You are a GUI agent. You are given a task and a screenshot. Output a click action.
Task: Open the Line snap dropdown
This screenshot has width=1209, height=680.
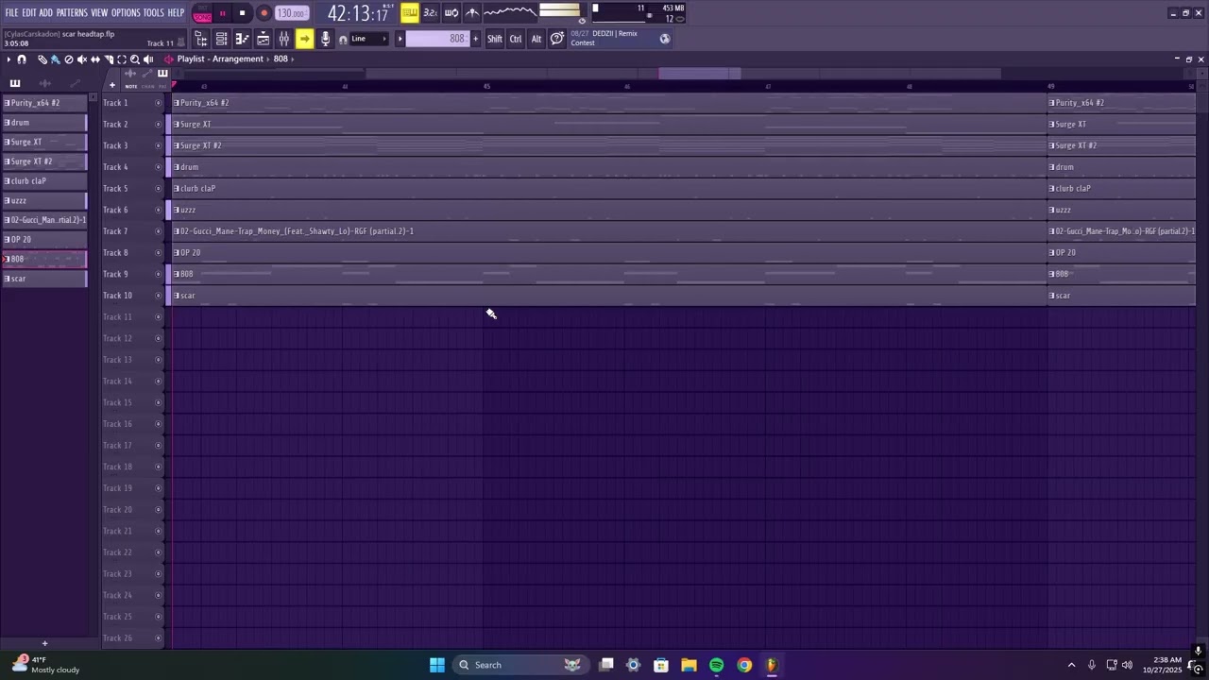tap(368, 39)
